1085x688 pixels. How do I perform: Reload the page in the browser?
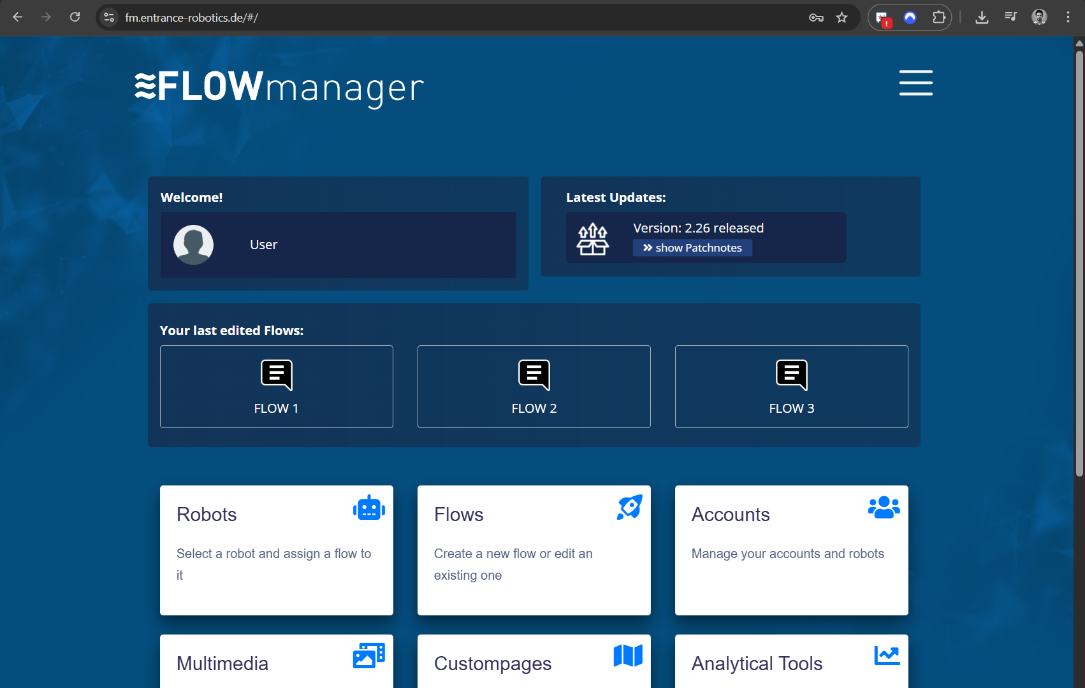tap(75, 17)
